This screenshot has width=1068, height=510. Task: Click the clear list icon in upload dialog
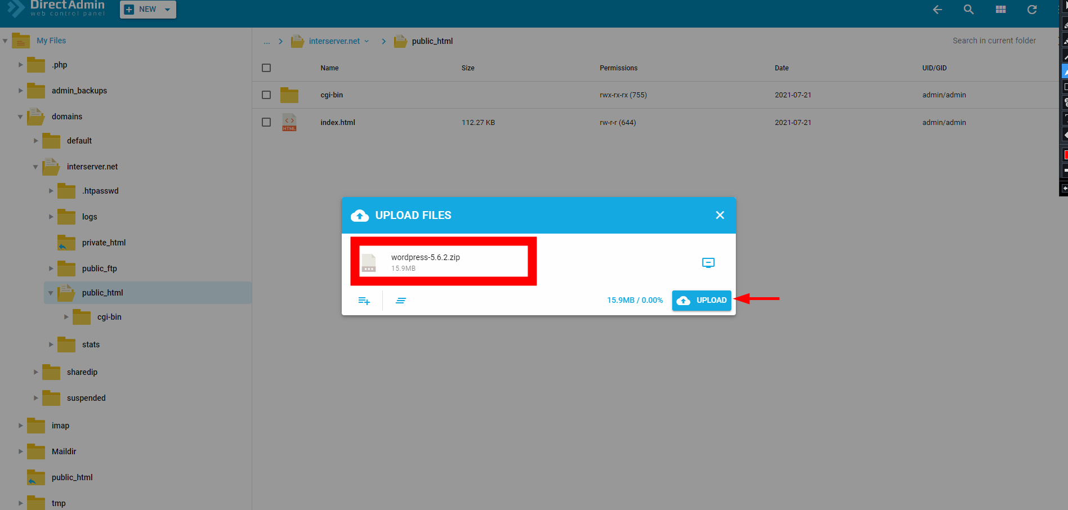[401, 301]
